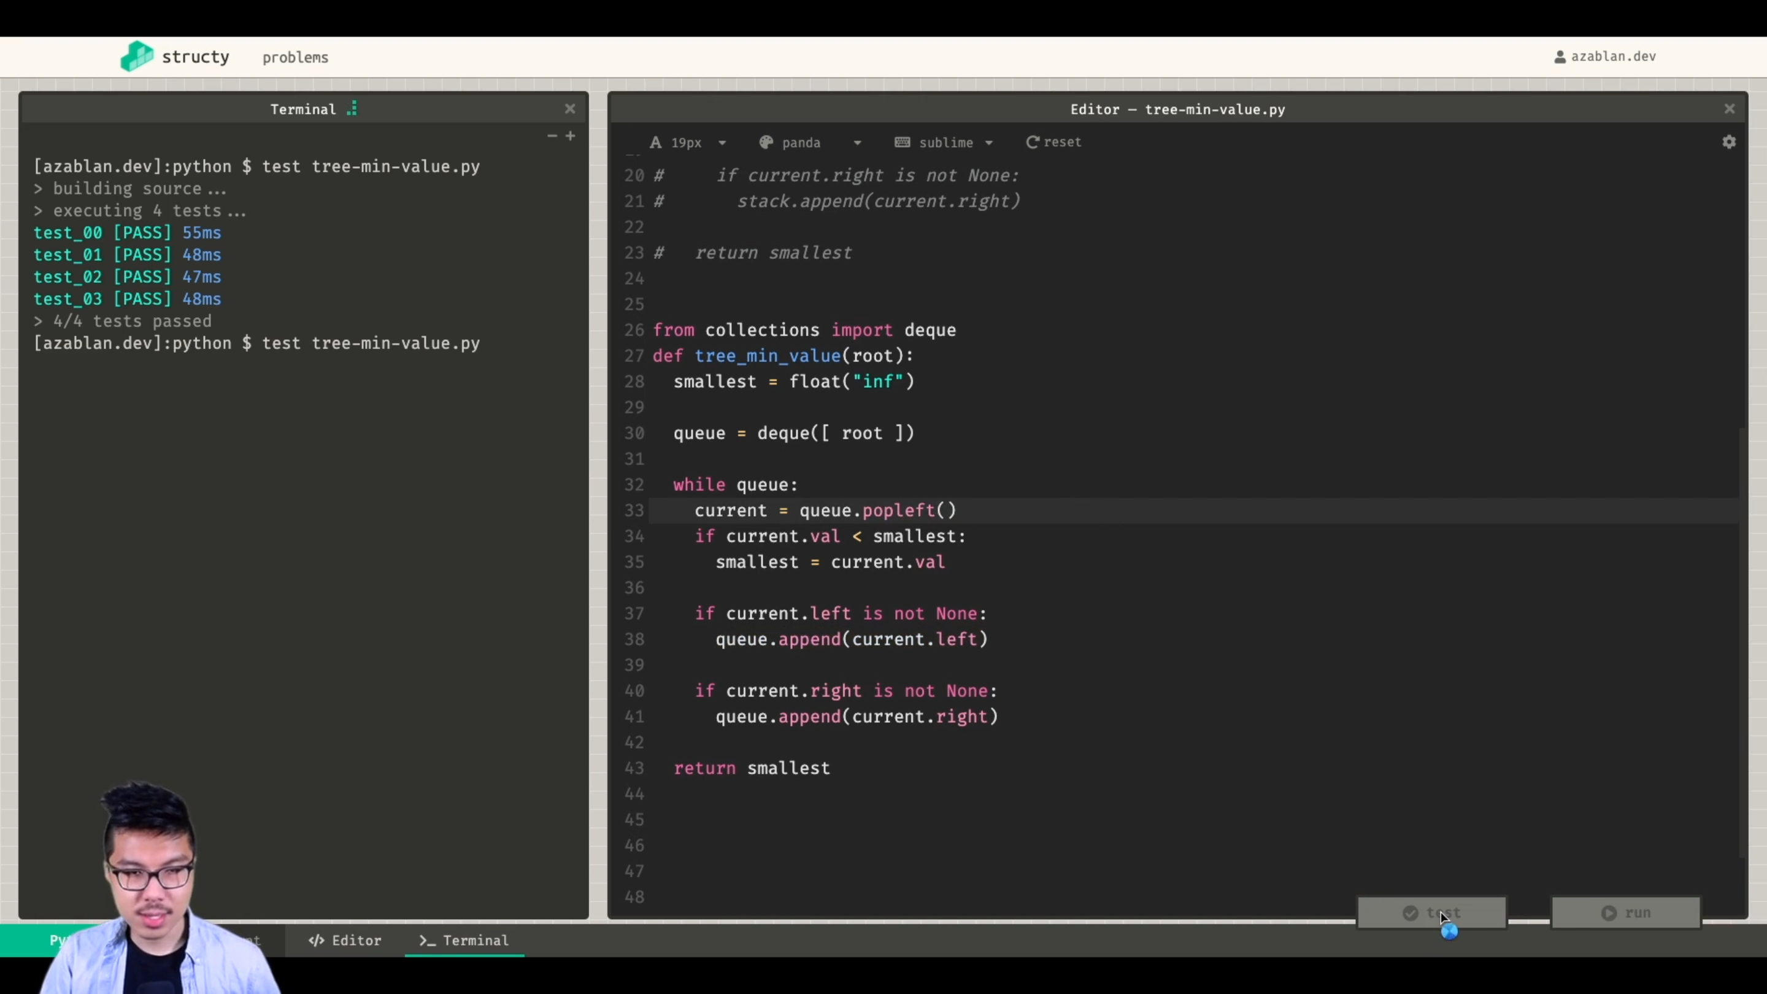Screen dimensions: 1767x994
Task: Click the keyboard keybinding icon
Action: [x=902, y=142]
